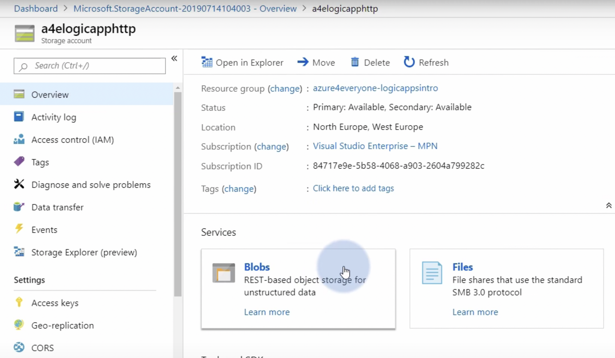Click the sidebar vertical scrollbar thumb
Image resolution: width=615 pixels, height=358 pixels.
pos(178,194)
